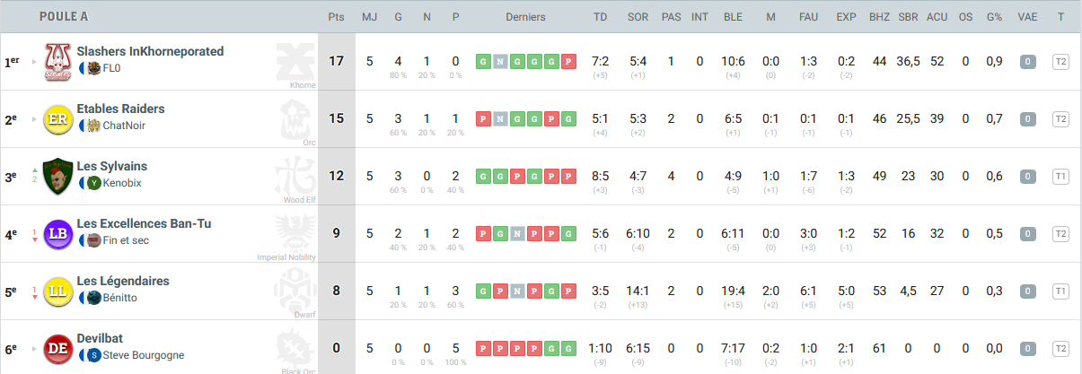This screenshot has width=1082, height=374.
Task: Expand the Devilbat row arrow
Action: (35, 348)
